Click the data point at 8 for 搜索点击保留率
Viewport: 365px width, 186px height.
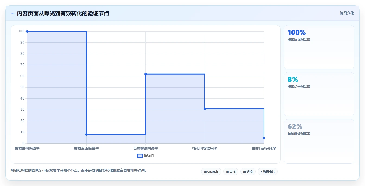point(86,134)
